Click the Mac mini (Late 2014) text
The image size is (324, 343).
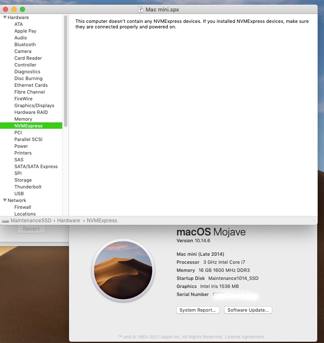click(x=200, y=254)
